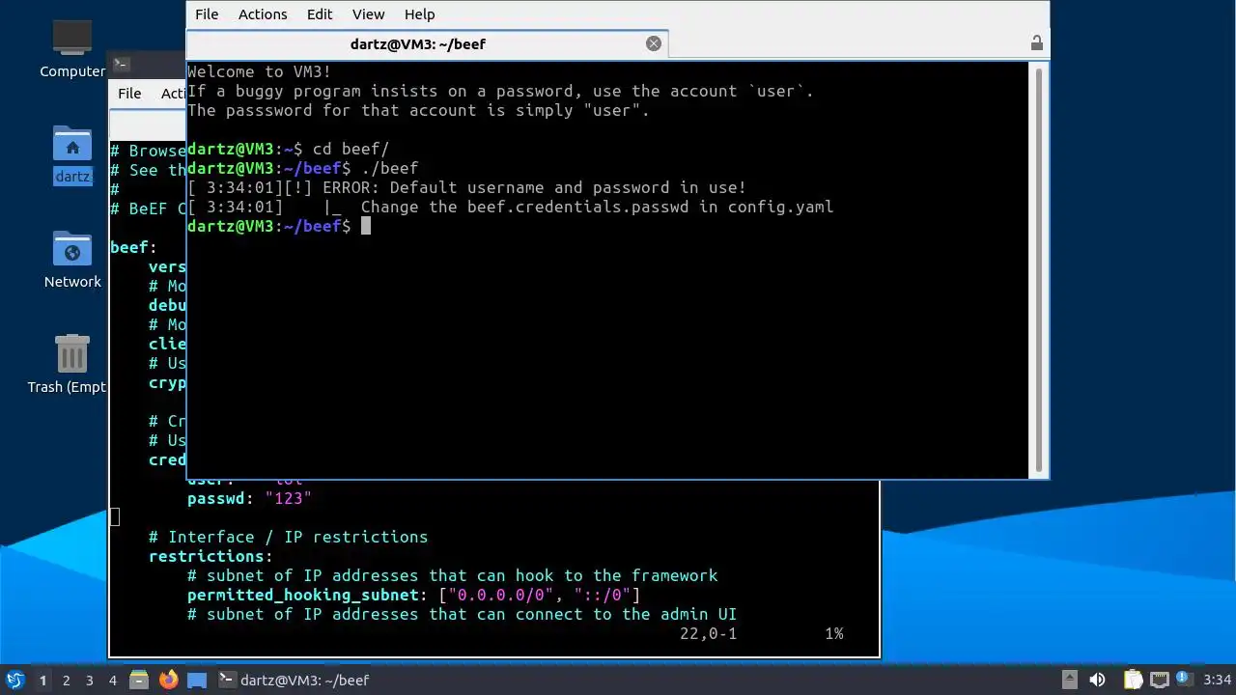This screenshot has height=695, width=1236.
Task: Select the dartz@VM3 terminal taskbar entry
Action: tap(295, 680)
